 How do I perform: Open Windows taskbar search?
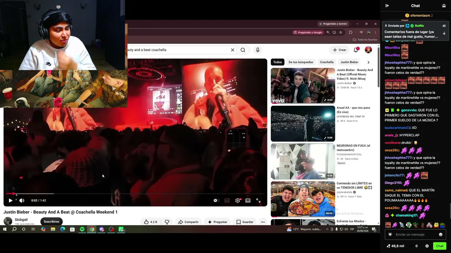(x=14, y=229)
